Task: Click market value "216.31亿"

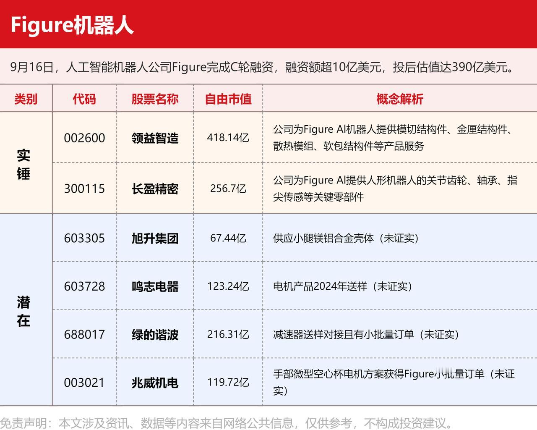Action: [228, 334]
